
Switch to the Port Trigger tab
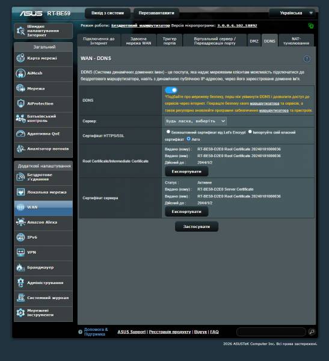[x=170, y=41]
